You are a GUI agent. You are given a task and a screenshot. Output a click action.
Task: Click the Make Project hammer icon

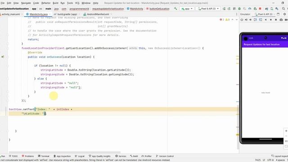(175, 9)
